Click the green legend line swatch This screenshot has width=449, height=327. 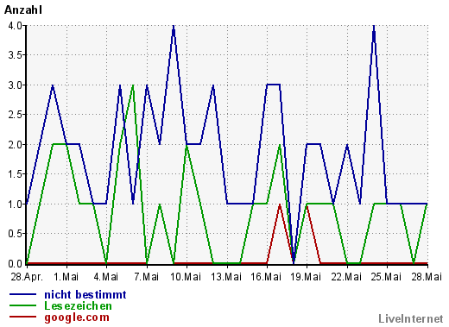click(x=23, y=305)
